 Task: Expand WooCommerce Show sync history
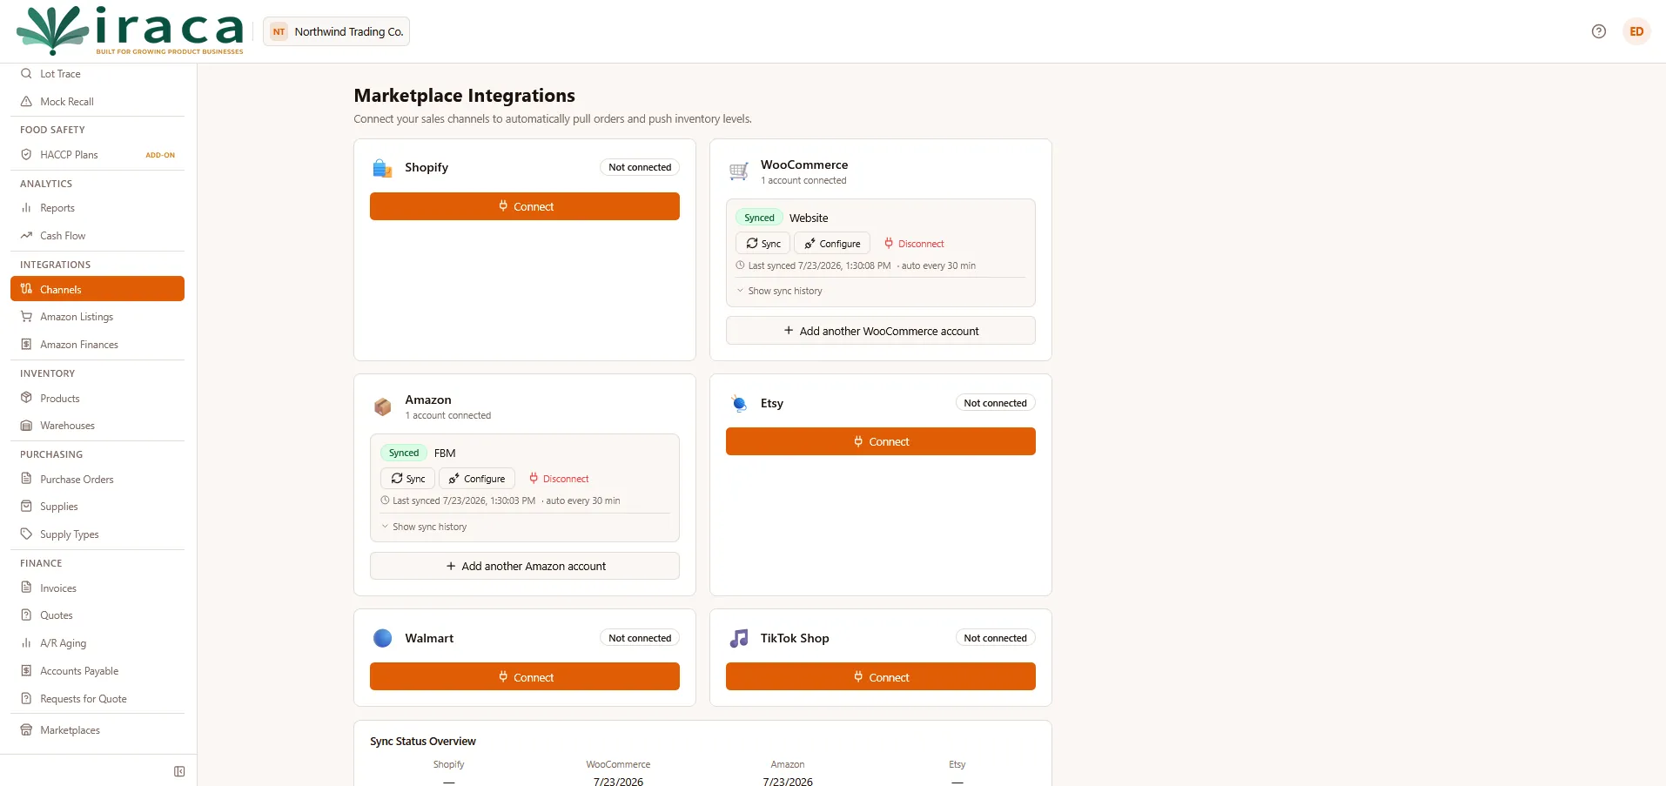(x=779, y=291)
